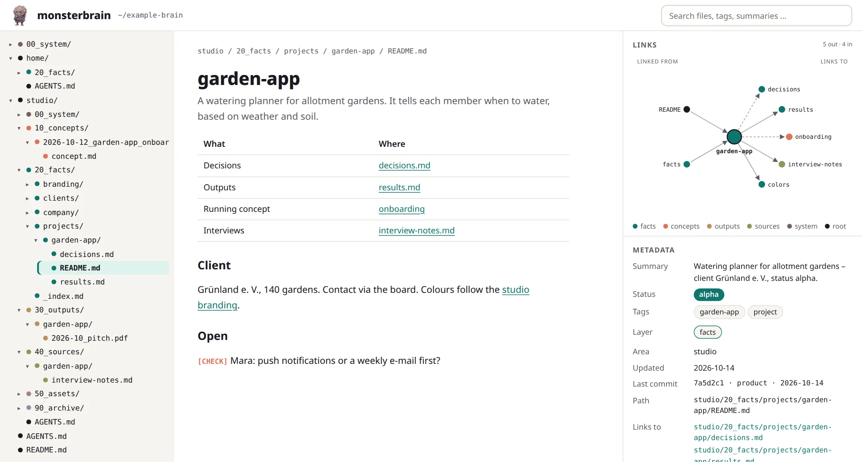Expand the 00_system folder at root
862x462 pixels.
coord(11,44)
